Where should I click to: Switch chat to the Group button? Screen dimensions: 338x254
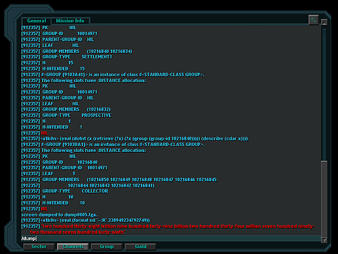point(107,247)
